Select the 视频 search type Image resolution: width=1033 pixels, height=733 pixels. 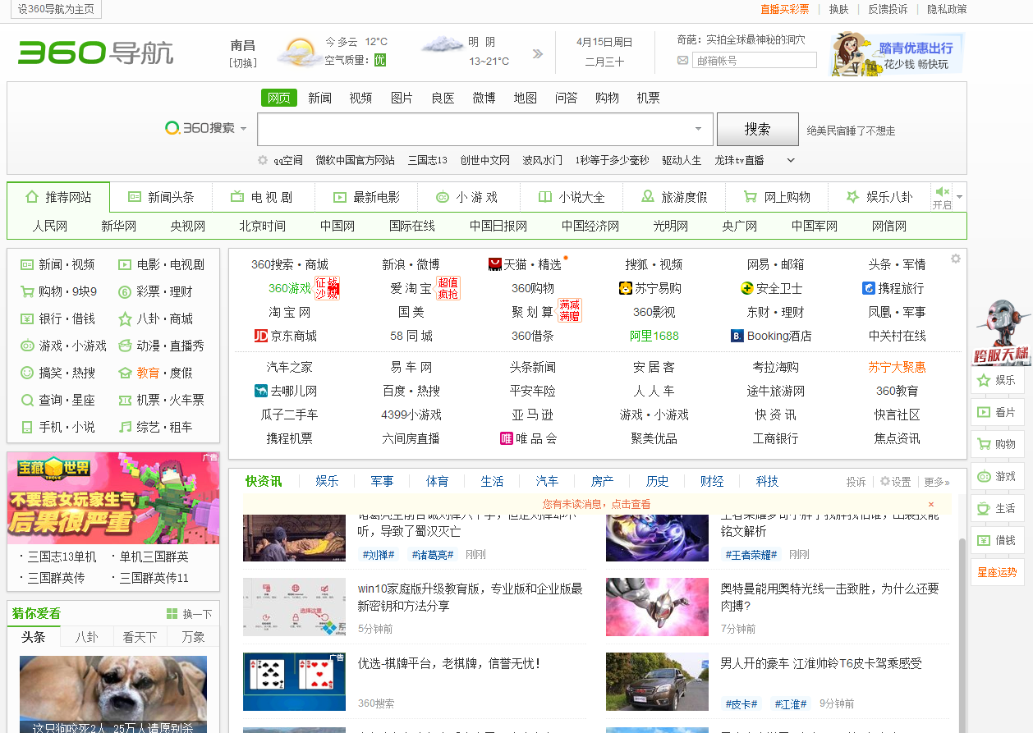pos(361,98)
